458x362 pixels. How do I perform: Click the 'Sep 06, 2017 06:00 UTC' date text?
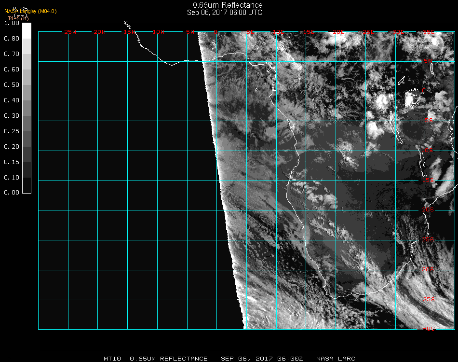point(225,13)
